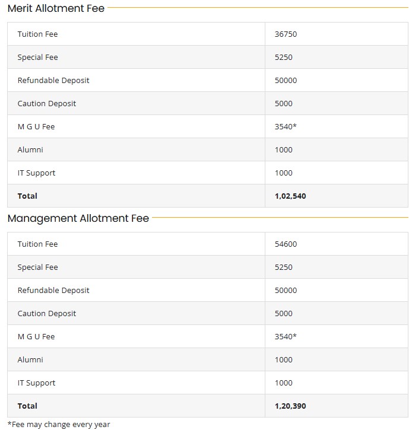Viewport: 412px width, 430px height.
Task: Click the "Merit Allotment Fee" heading
Action: (56, 8)
